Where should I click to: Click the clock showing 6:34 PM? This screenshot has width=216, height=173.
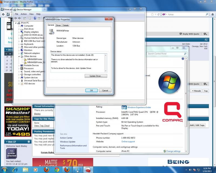point(207,168)
